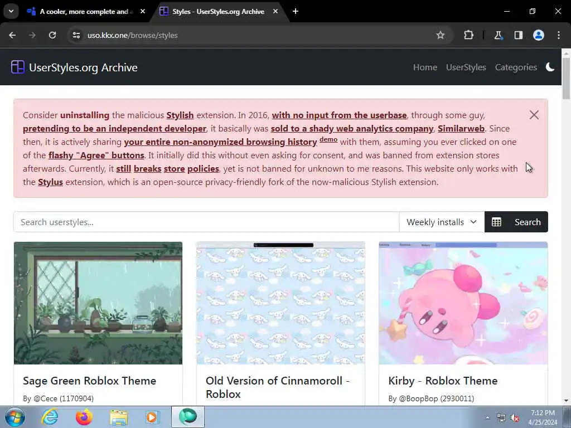The width and height of the screenshot is (571, 428).
Task: Click the 'Sage Green Roblox Theme' title
Action: tap(90, 381)
